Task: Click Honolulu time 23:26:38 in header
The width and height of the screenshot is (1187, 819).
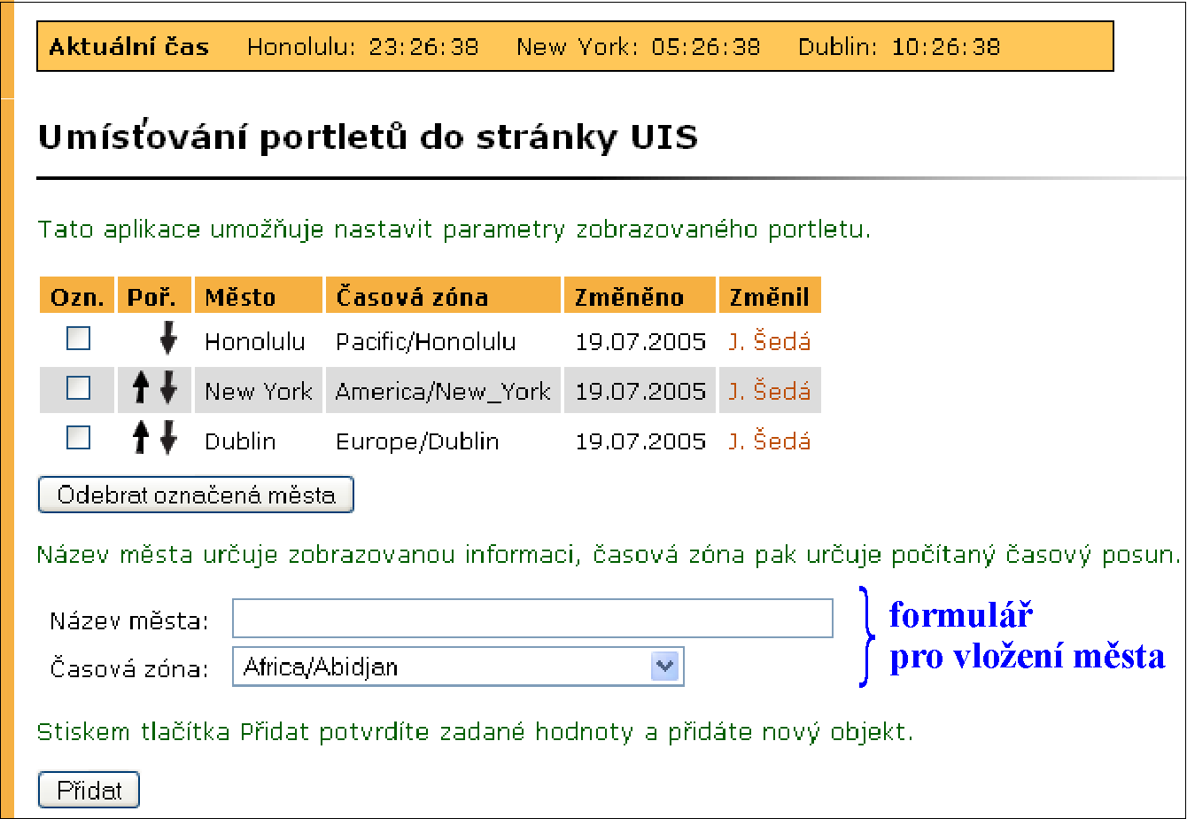Action: click(423, 46)
